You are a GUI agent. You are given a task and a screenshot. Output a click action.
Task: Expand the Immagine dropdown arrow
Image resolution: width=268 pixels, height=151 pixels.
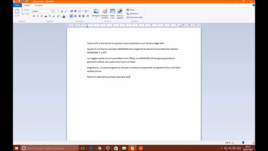coord(96,18)
